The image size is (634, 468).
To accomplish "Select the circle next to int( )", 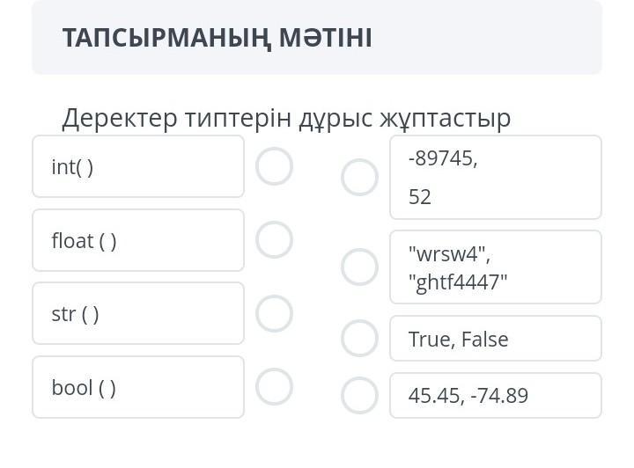I will (x=274, y=166).
